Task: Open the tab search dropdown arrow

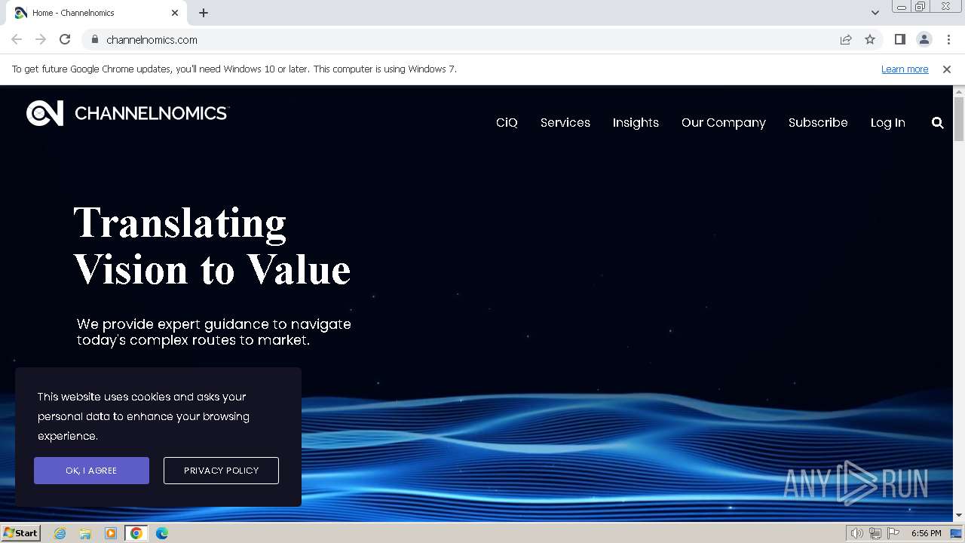Action: pyautogui.click(x=875, y=12)
